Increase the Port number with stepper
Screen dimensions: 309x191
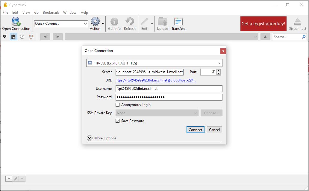tap(219, 70)
